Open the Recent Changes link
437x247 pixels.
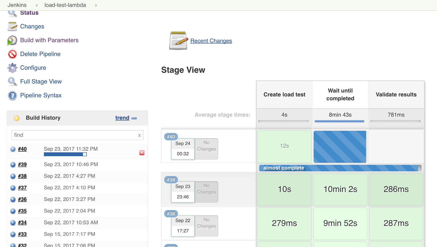[x=211, y=41]
